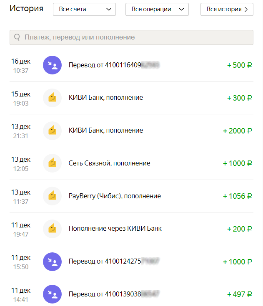Focus the Платеж, перевод или пополнение search field
The height and width of the screenshot is (306, 263).
(133, 37)
